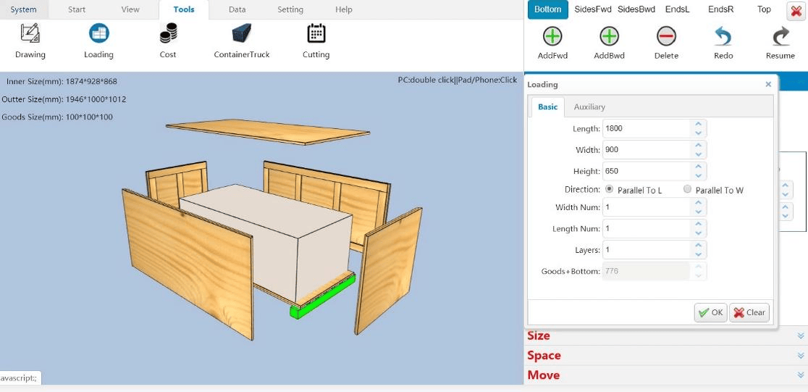Click the Redo arrow icon
Image resolution: width=808 pixels, height=392 pixels.
click(x=723, y=37)
